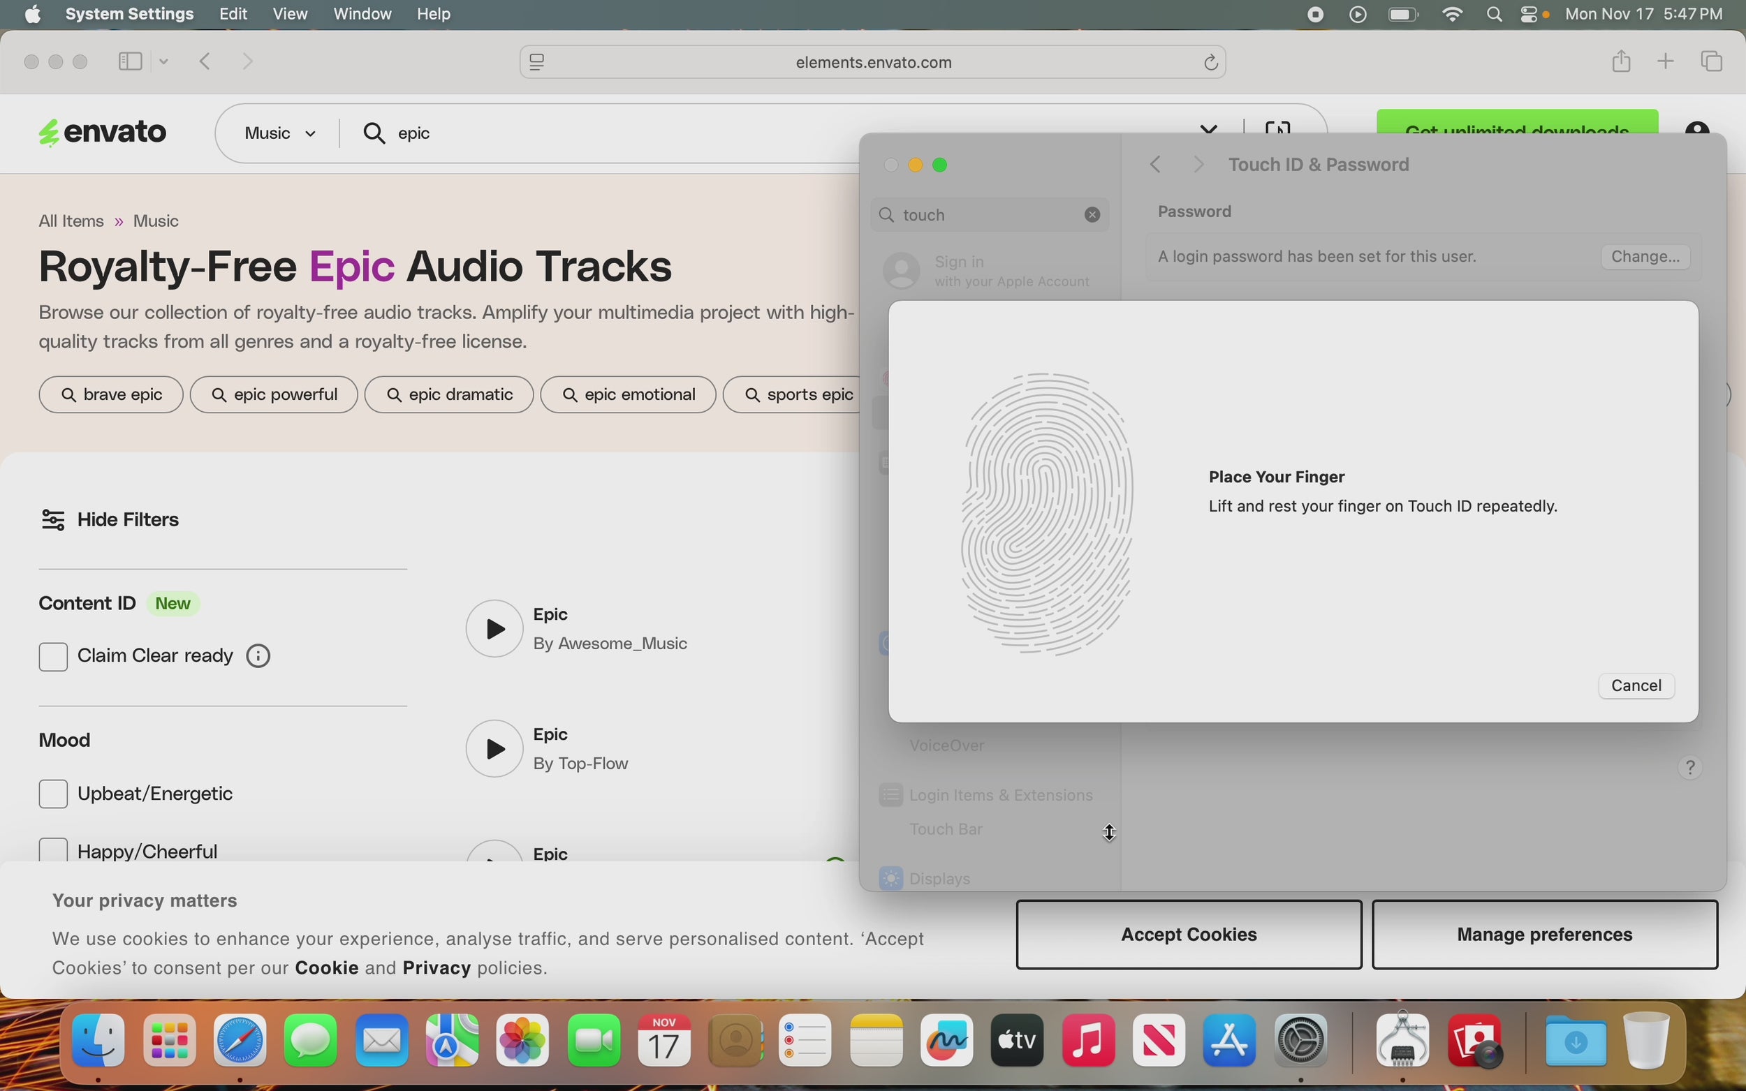
Task: Open the Claim Clear ready info icon
Action: point(258,656)
